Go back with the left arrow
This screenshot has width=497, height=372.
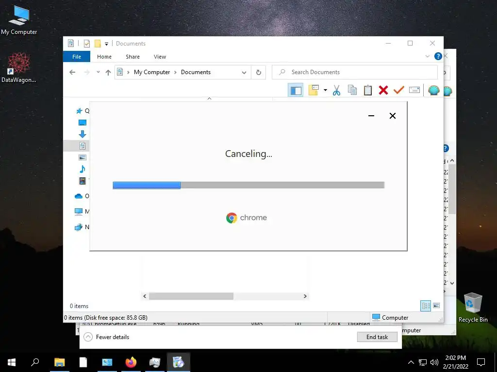point(72,72)
